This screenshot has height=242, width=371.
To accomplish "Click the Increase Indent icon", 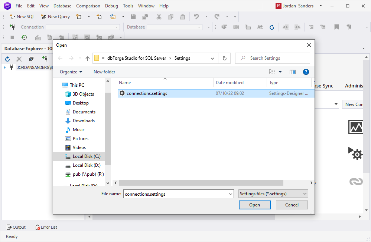I will tap(297, 27).
